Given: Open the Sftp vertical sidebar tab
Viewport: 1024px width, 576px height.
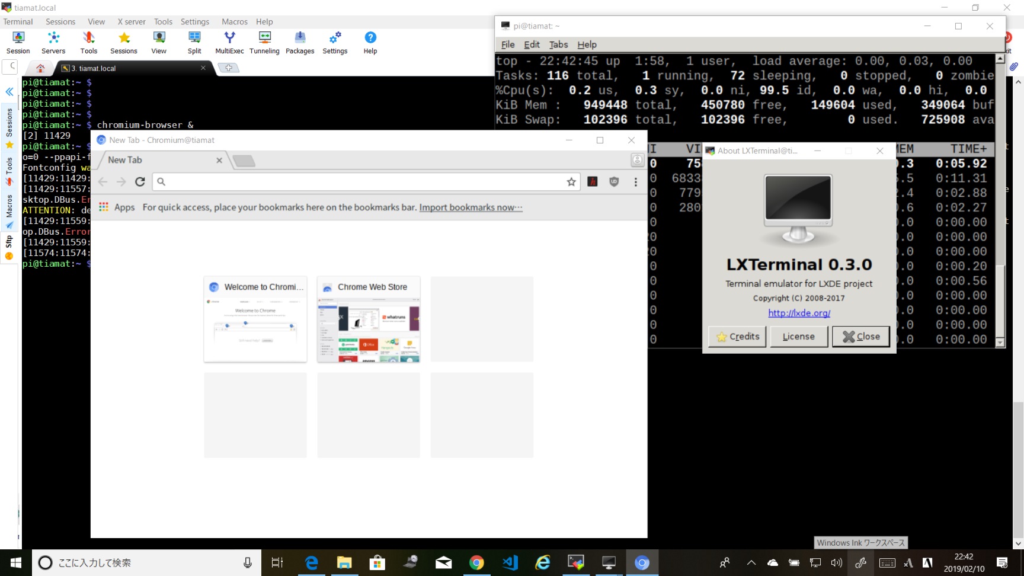Looking at the screenshot, I should point(9,248).
